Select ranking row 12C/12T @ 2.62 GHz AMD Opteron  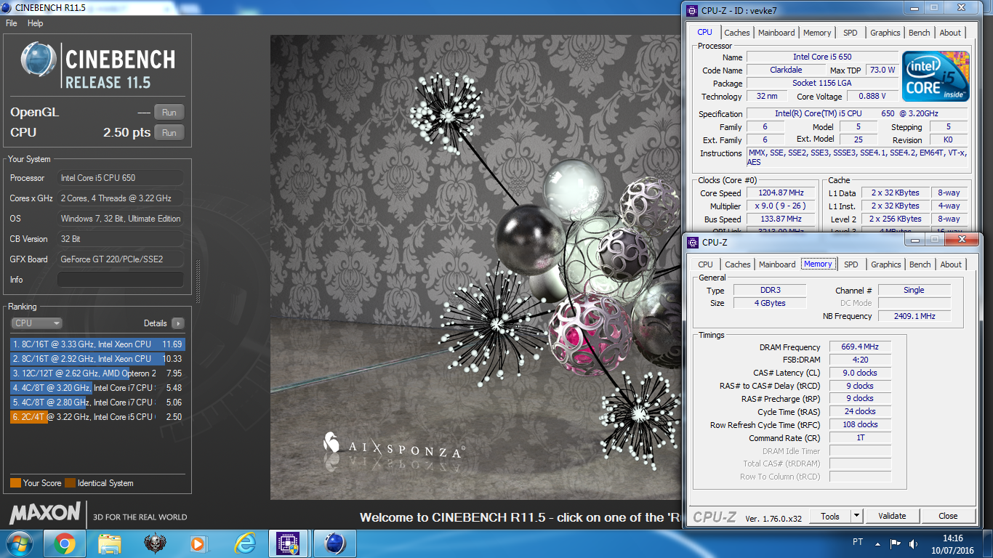coord(97,373)
